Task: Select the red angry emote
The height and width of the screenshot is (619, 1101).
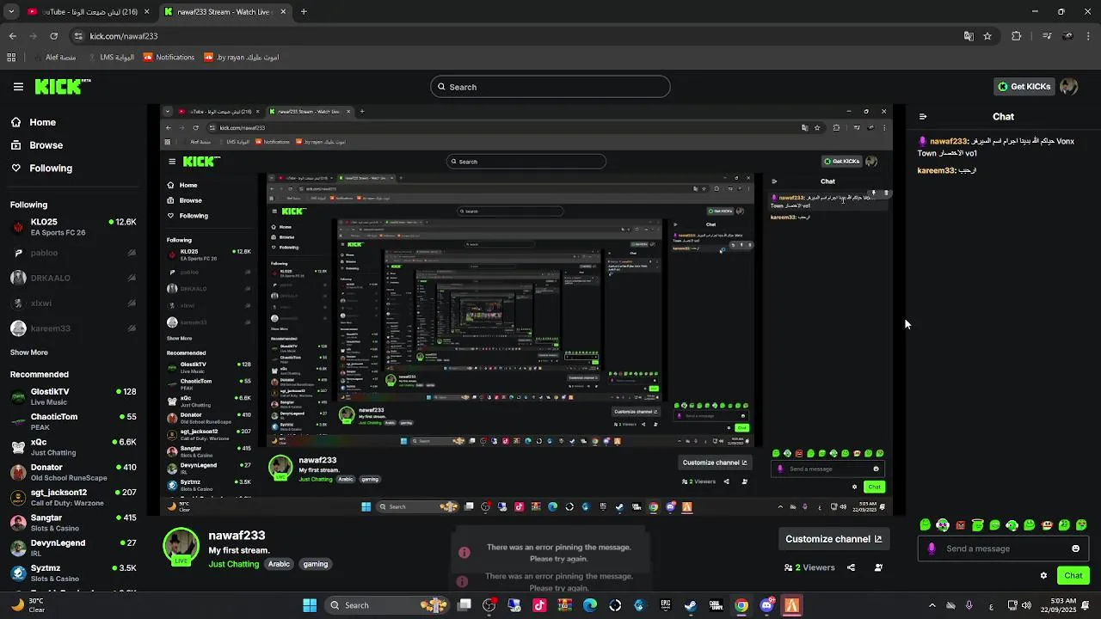Action: pos(960,525)
